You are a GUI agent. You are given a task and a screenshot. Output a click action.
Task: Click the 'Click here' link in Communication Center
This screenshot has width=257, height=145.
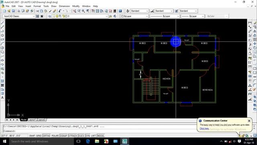click(204, 128)
